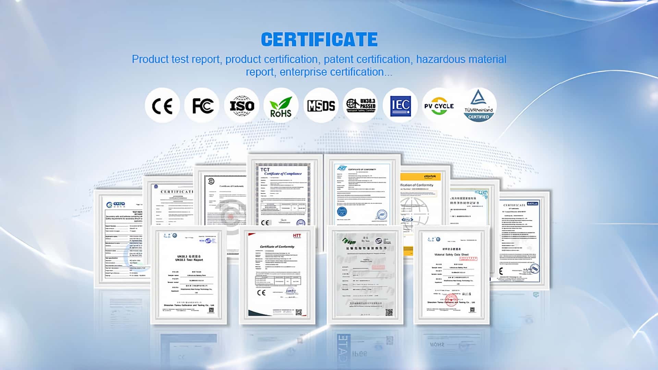
Task: Click the CE certification badge
Action: coord(162,106)
